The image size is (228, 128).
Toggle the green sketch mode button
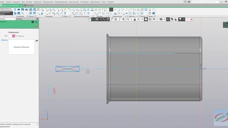click(93, 19)
